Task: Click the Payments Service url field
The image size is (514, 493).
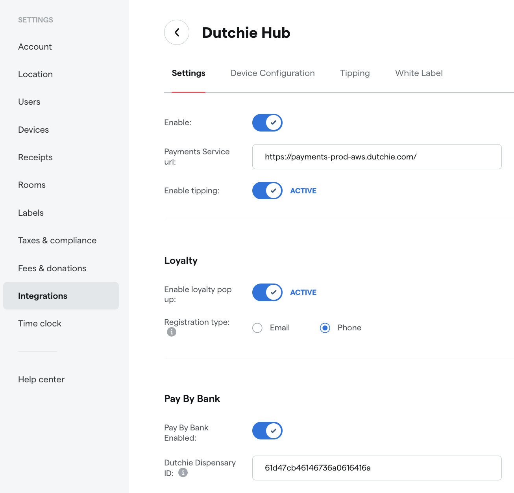Action: pos(377,157)
